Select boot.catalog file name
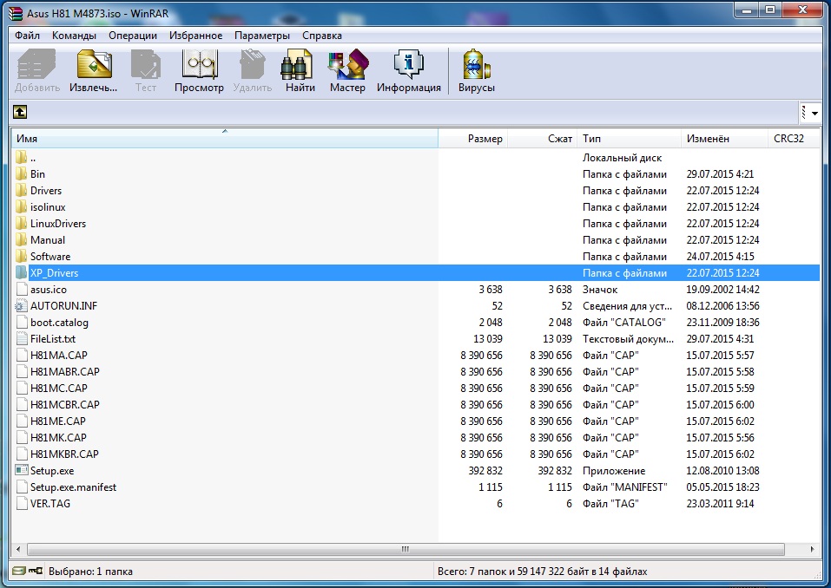The image size is (831, 588). click(x=59, y=322)
